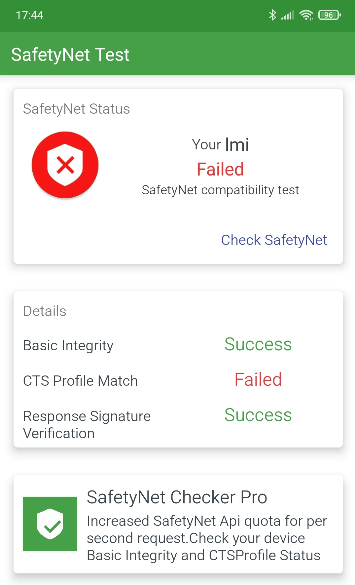This screenshot has width=355, height=585.
Task: Tap the battery indicator showing 96
Action: click(329, 15)
